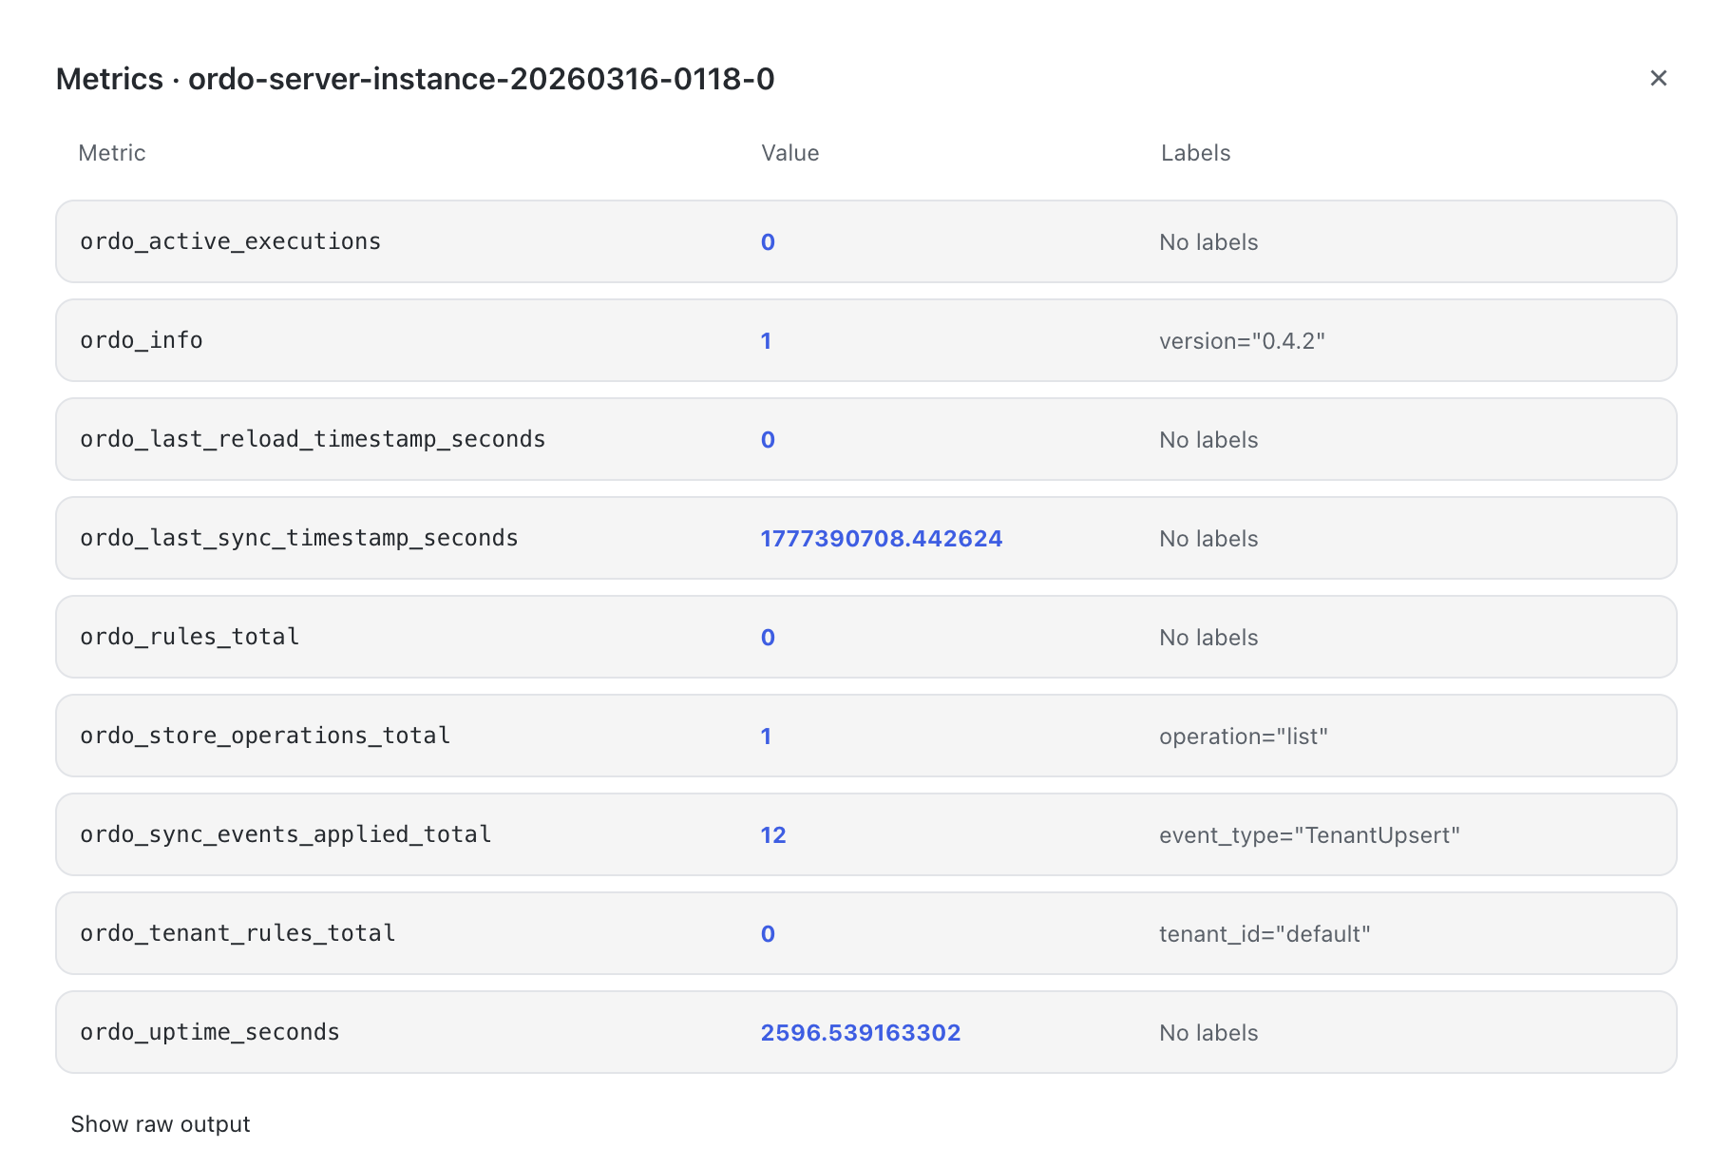Close the Metrics dialog
The width and height of the screenshot is (1731, 1167).
1659,78
